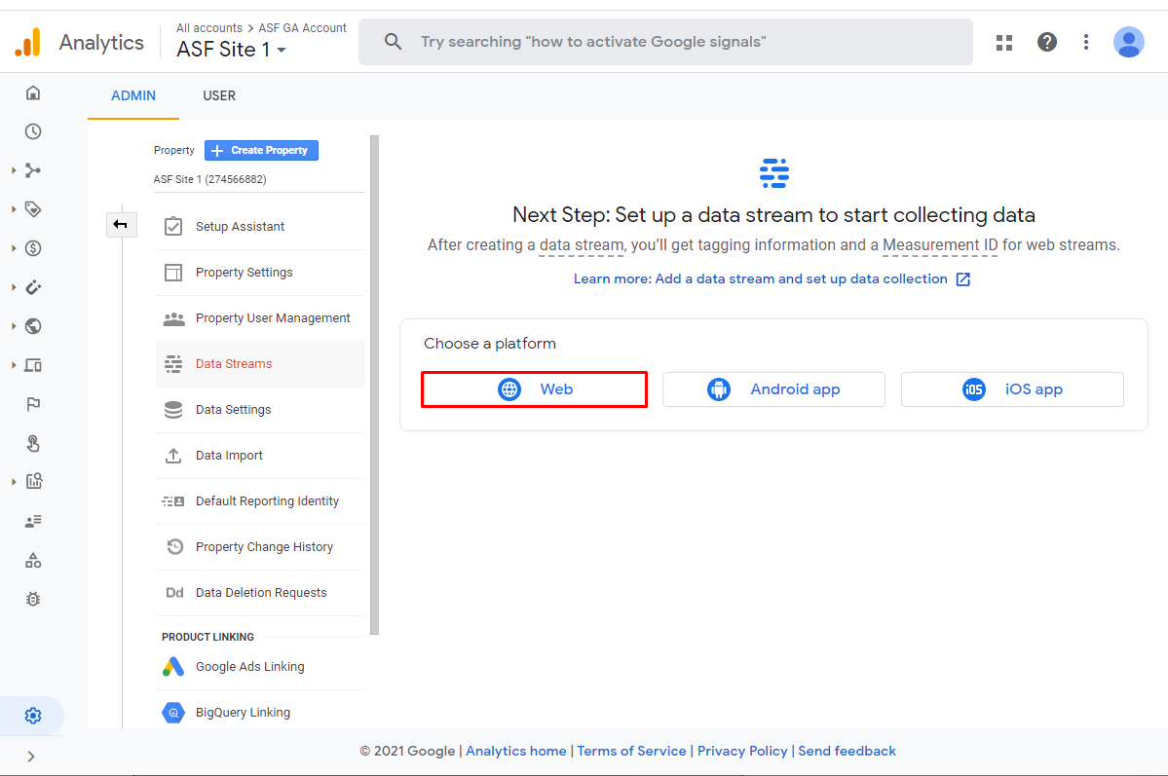
Task: Open Data Deletion Requests
Action: pos(259,593)
